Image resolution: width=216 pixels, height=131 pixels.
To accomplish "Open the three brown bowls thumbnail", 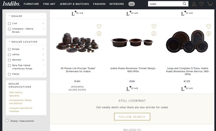I will pyautogui.click(x=132, y=42).
